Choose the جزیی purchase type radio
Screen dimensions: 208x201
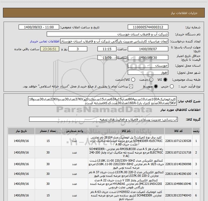(x=172, y=87)
